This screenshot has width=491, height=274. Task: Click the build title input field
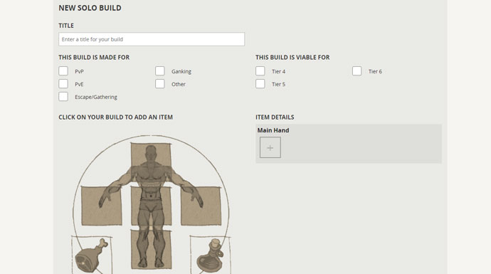pos(152,39)
